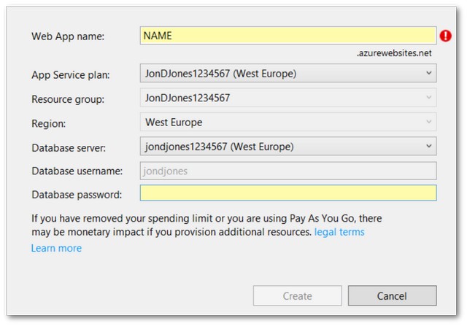This screenshot has width=467, height=326.
Task: Click the 'Database password:' label
Action: point(77,194)
